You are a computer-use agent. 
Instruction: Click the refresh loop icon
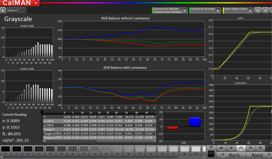click(x=261, y=148)
